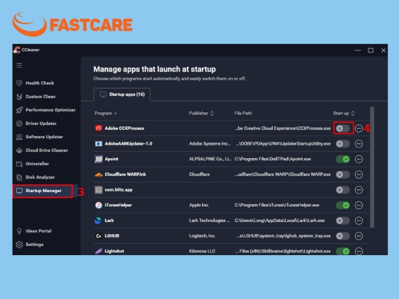The height and width of the screenshot is (299, 399).
Task: Click the Kilonova LLC publisher cell
Action: 202,251
